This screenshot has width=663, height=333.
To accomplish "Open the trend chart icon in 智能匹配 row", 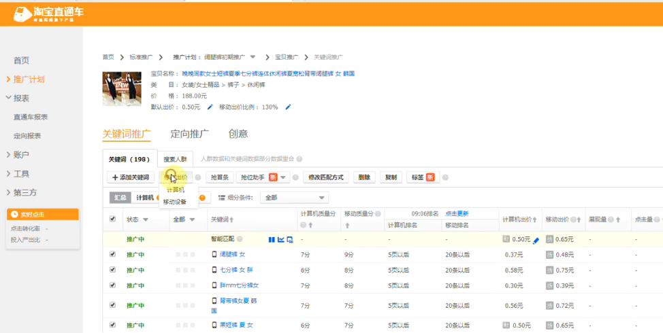I will pyautogui.click(x=280, y=240).
